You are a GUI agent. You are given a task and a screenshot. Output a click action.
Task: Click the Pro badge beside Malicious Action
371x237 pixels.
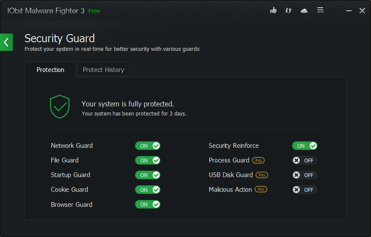click(261, 190)
